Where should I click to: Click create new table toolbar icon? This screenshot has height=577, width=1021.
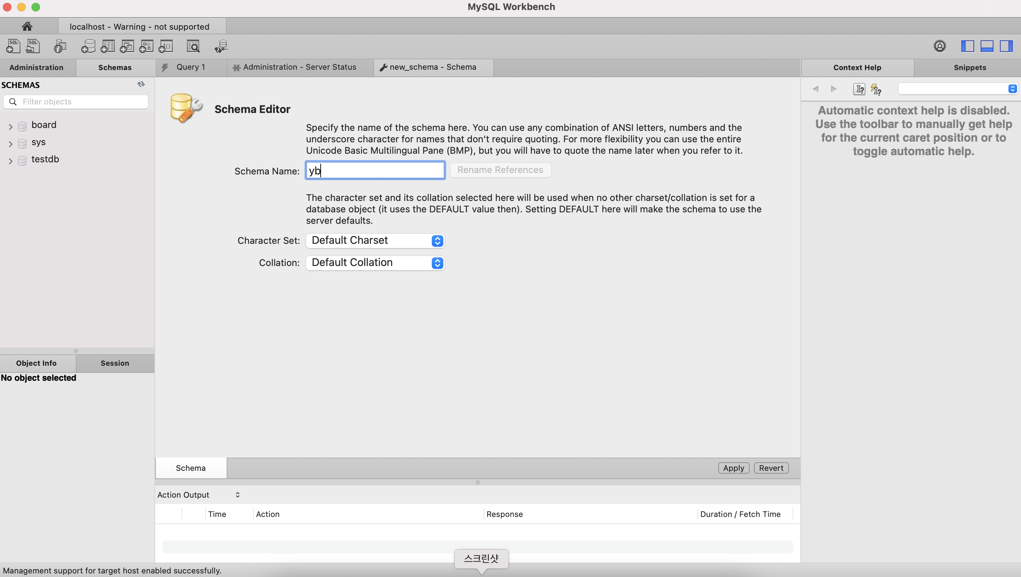(x=107, y=46)
